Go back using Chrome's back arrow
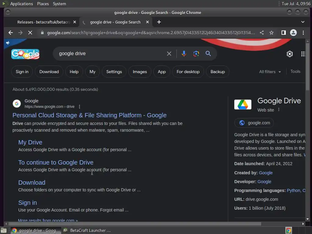This screenshot has width=312, height=234. tap(11, 33)
